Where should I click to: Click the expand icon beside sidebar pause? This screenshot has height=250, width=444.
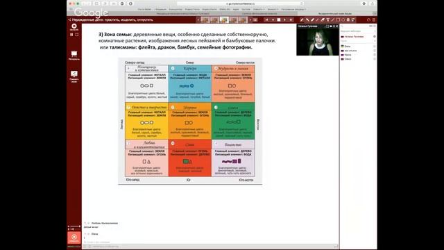77,34
